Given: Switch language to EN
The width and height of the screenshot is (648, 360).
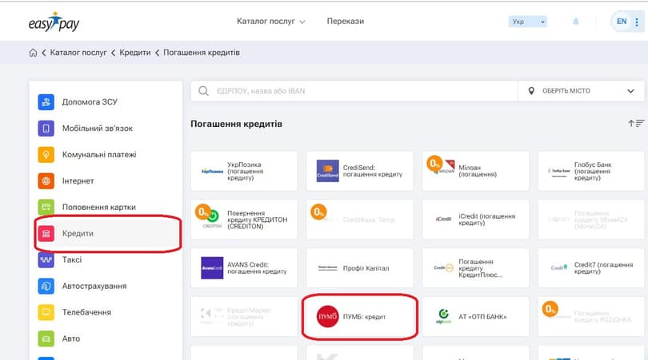Looking at the screenshot, I should click(x=621, y=22).
